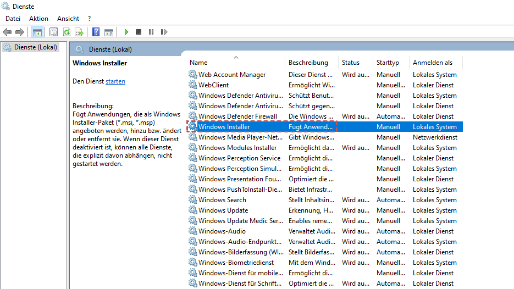Viewport: 514px width, 289px height.
Task: Select the Windows Search service name
Action: (x=222, y=200)
